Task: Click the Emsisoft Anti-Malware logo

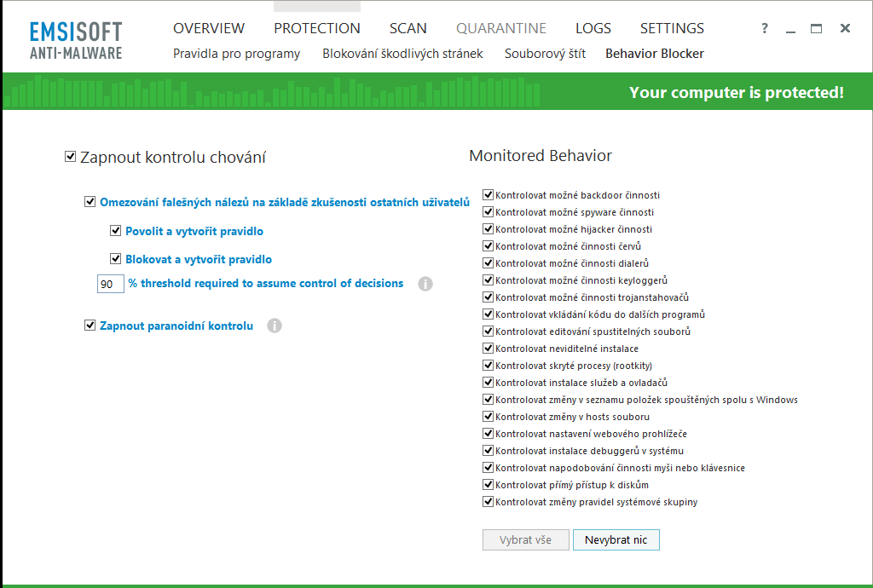Action: click(x=76, y=40)
